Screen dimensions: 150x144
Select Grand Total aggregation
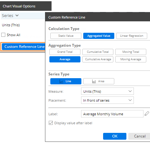[65, 52]
